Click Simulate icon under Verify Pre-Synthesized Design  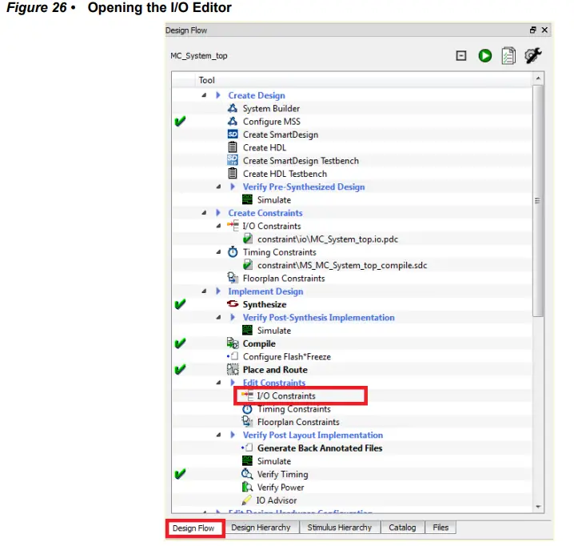pyautogui.click(x=247, y=199)
